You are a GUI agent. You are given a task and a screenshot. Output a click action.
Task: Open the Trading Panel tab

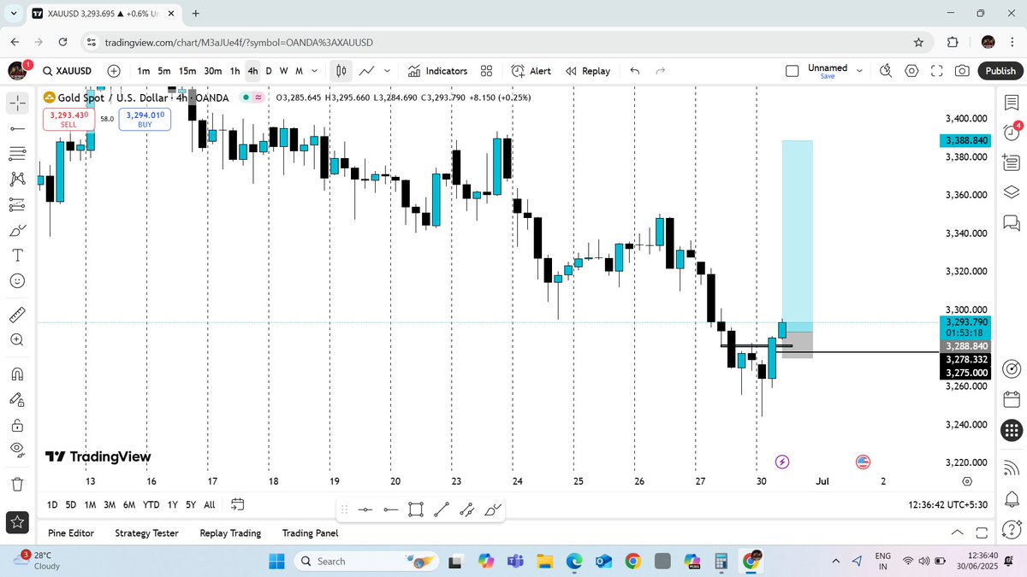[x=310, y=533]
